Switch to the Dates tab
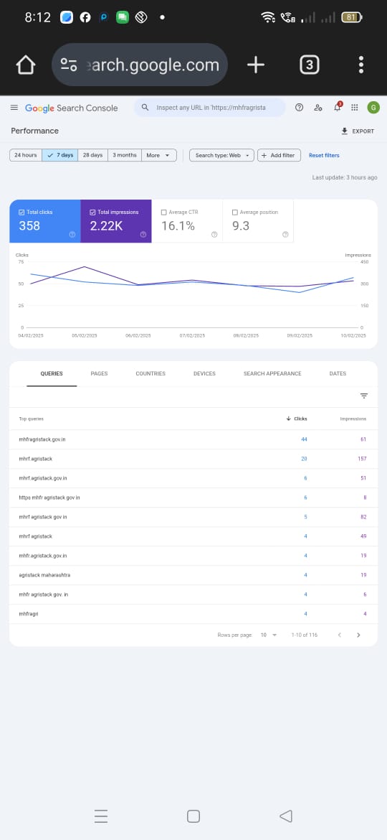 (338, 373)
